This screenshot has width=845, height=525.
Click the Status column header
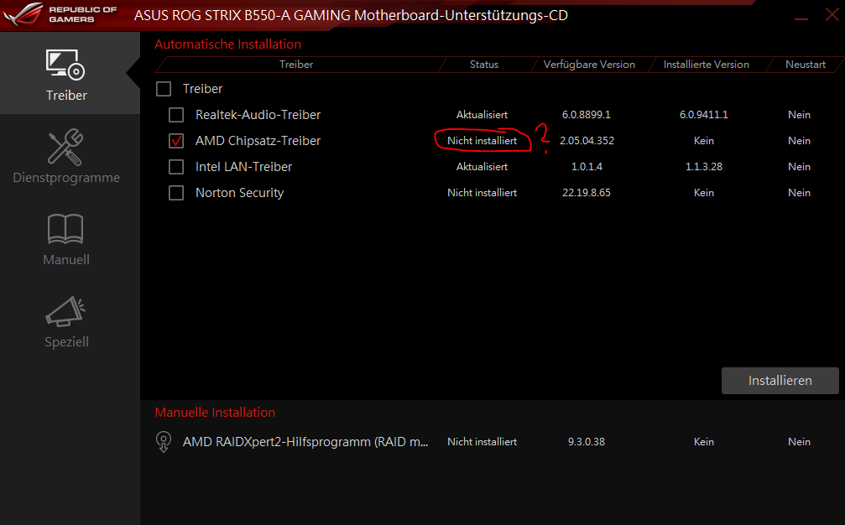tap(484, 64)
